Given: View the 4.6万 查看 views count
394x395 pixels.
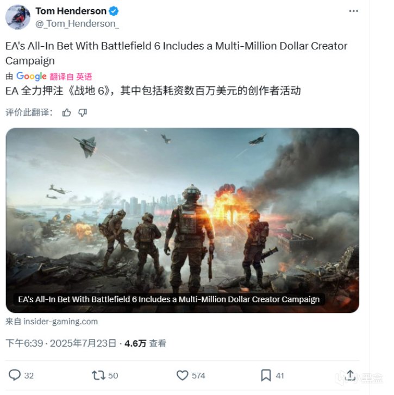Looking at the screenshot, I should point(145,343).
